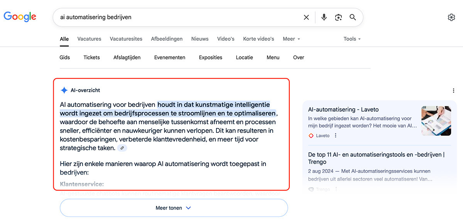
Task: Go to Google homepage via logo
Action: pos(20,17)
